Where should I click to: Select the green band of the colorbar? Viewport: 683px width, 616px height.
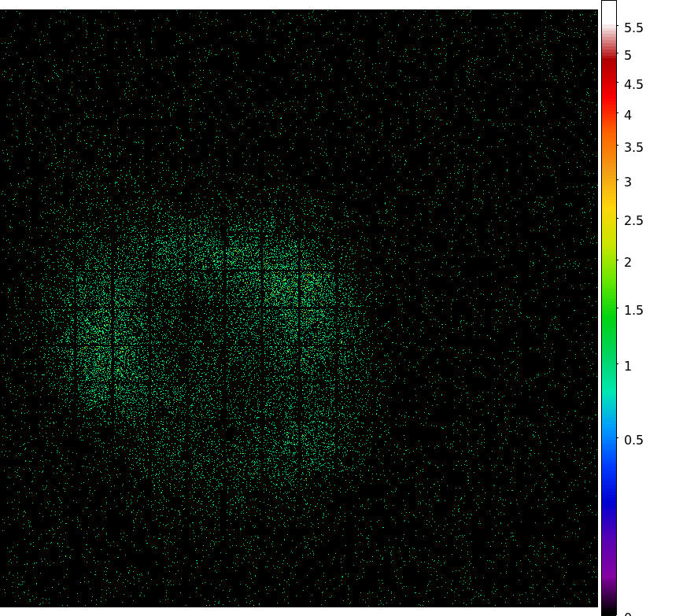coord(609,315)
